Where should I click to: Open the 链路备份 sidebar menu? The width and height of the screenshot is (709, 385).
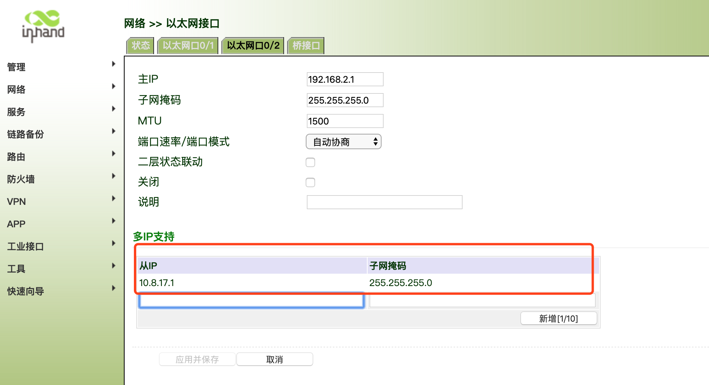26,135
